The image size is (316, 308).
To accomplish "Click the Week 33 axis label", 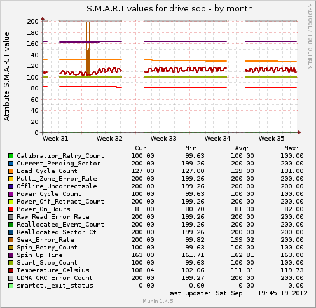I will point(163,139).
